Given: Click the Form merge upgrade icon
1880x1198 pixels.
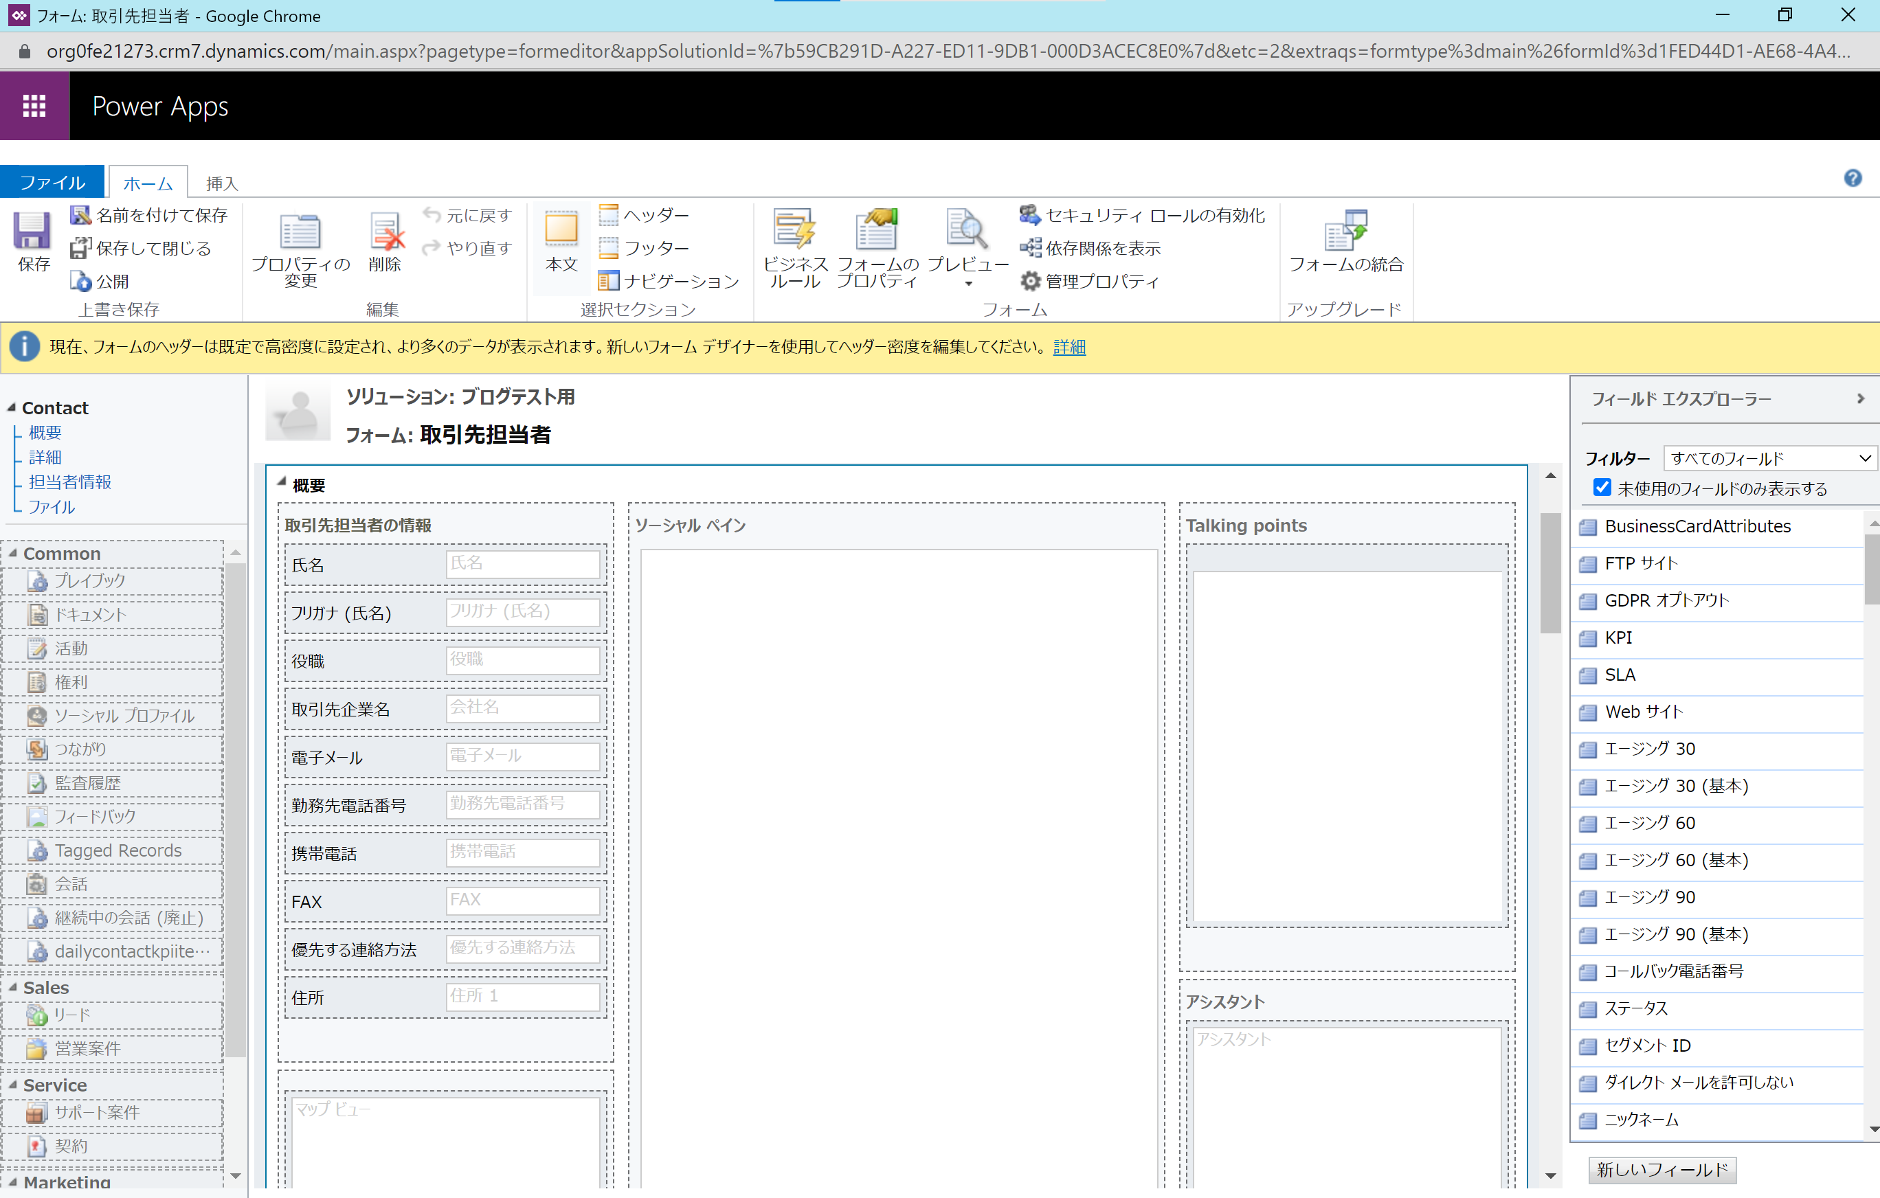Looking at the screenshot, I should point(1345,230).
